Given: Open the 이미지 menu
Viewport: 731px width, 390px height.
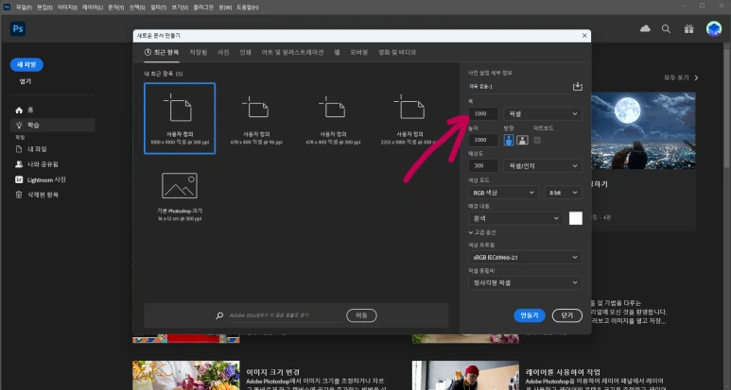Looking at the screenshot, I should pos(67,8).
